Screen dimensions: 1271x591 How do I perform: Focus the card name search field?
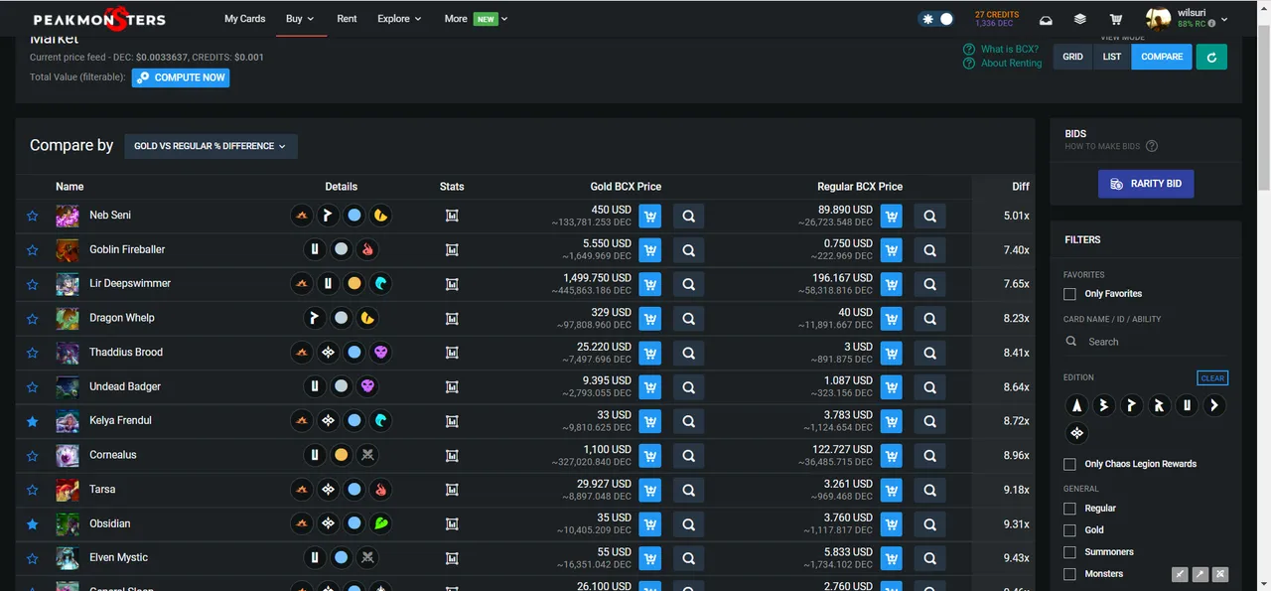[1146, 342]
